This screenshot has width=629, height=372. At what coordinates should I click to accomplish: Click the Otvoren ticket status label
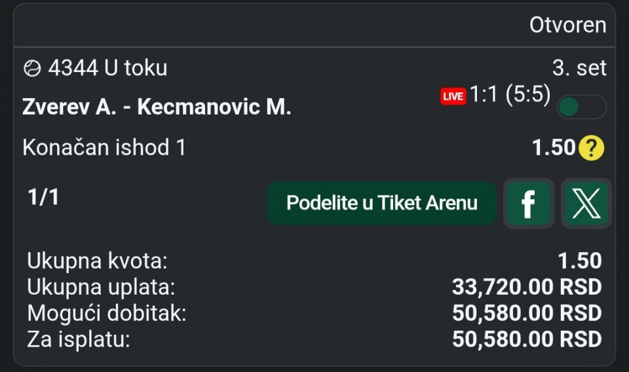pyautogui.click(x=567, y=26)
